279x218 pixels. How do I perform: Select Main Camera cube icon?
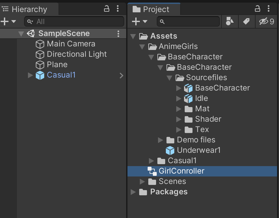(x=40, y=44)
